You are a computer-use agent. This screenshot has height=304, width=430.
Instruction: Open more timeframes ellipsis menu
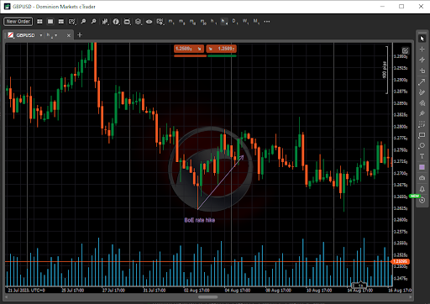pyautogui.click(x=267, y=22)
